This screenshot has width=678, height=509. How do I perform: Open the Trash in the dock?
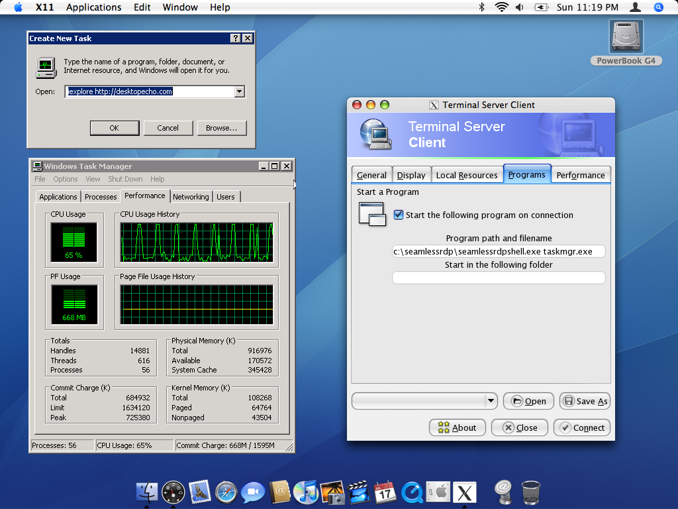pyautogui.click(x=530, y=492)
